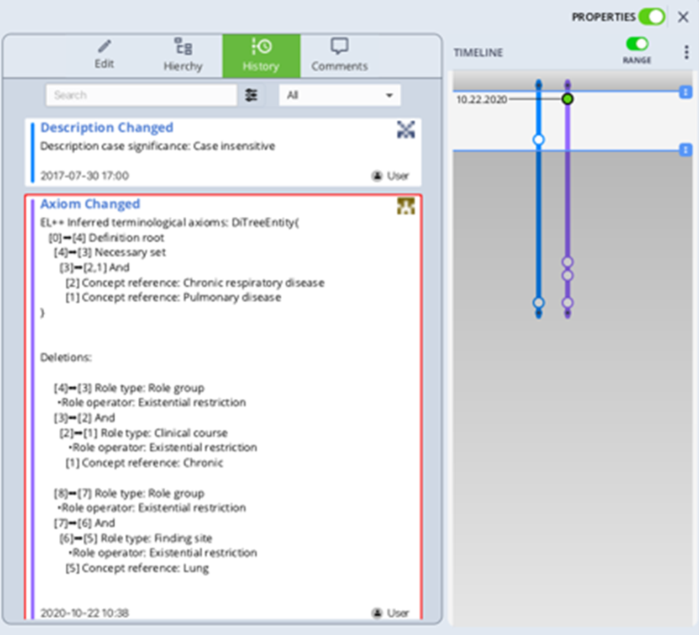This screenshot has width=699, height=635.
Task: Click the filter settings icon beside Search
Action: [251, 95]
